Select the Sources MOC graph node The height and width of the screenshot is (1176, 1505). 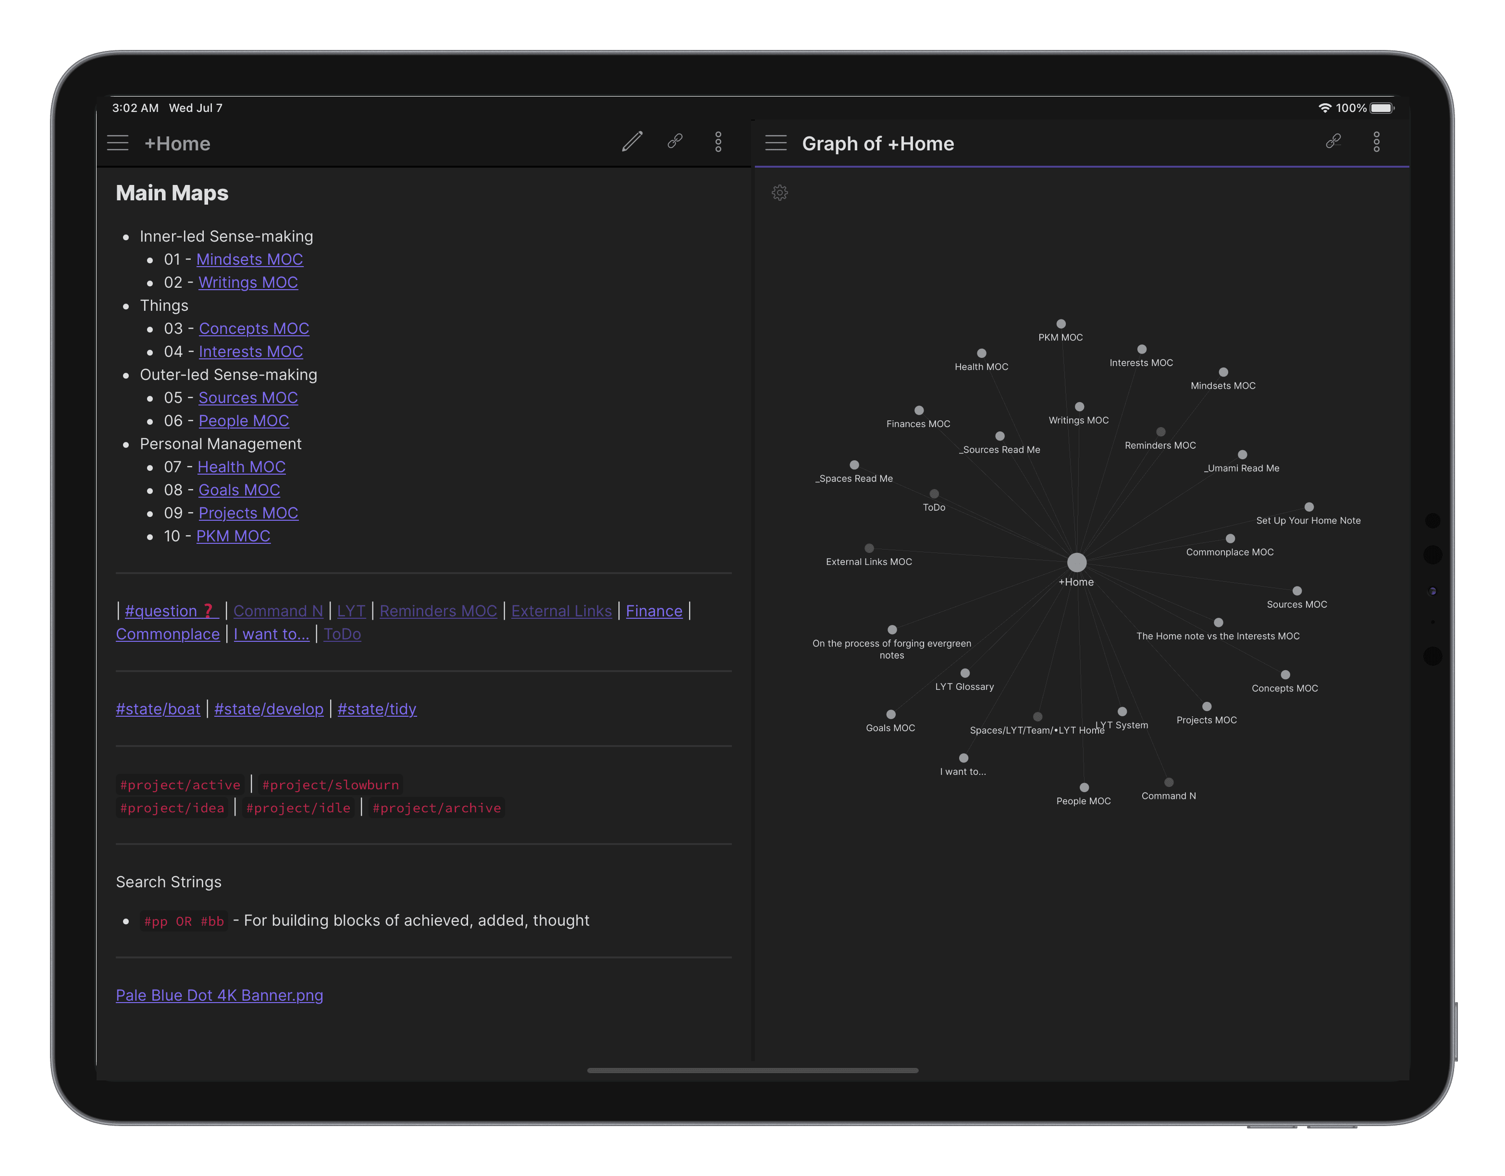1297,591
